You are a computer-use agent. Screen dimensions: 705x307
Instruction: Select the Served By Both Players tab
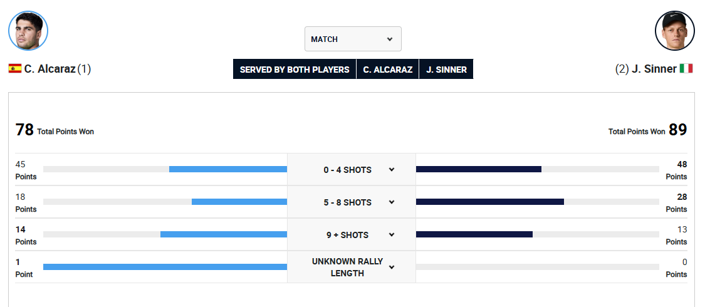coord(295,70)
